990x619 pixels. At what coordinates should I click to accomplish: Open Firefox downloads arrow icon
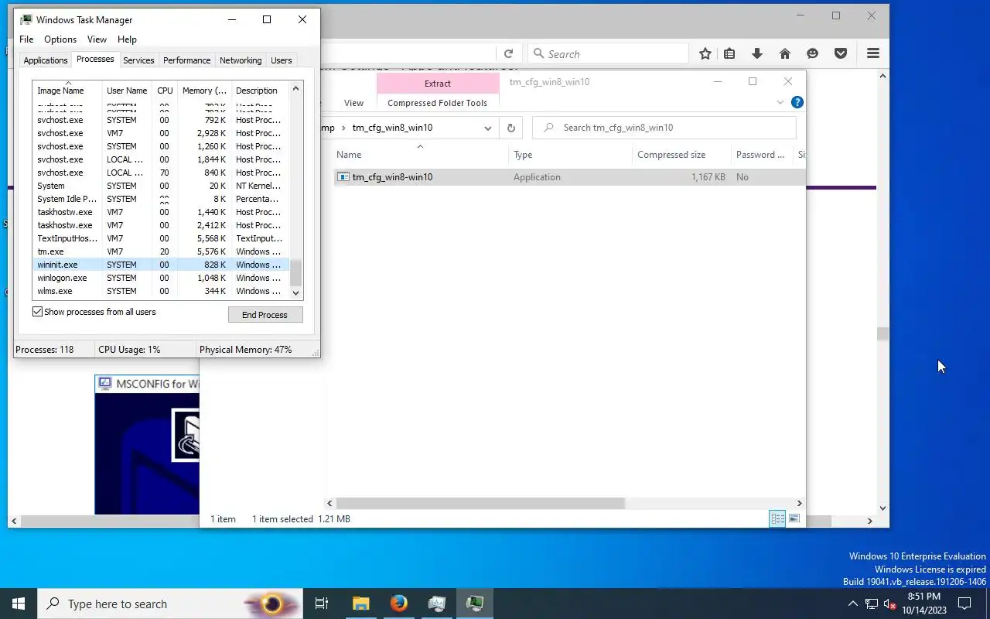coord(757,53)
